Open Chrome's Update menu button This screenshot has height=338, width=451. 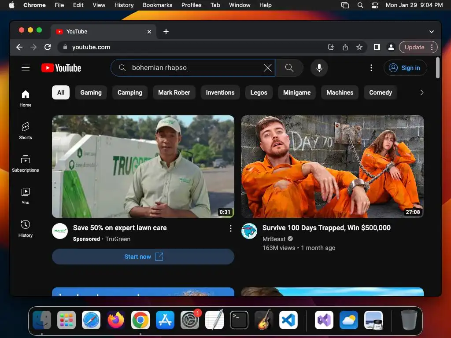click(418, 48)
